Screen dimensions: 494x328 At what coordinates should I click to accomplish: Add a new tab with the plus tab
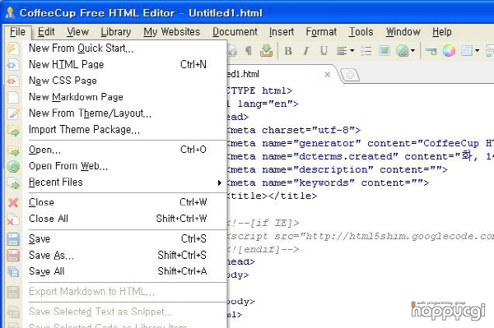tap(351, 75)
